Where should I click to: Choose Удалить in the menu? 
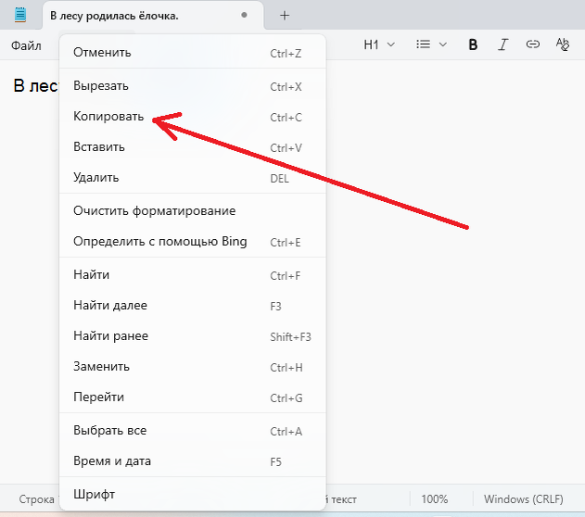click(193, 177)
